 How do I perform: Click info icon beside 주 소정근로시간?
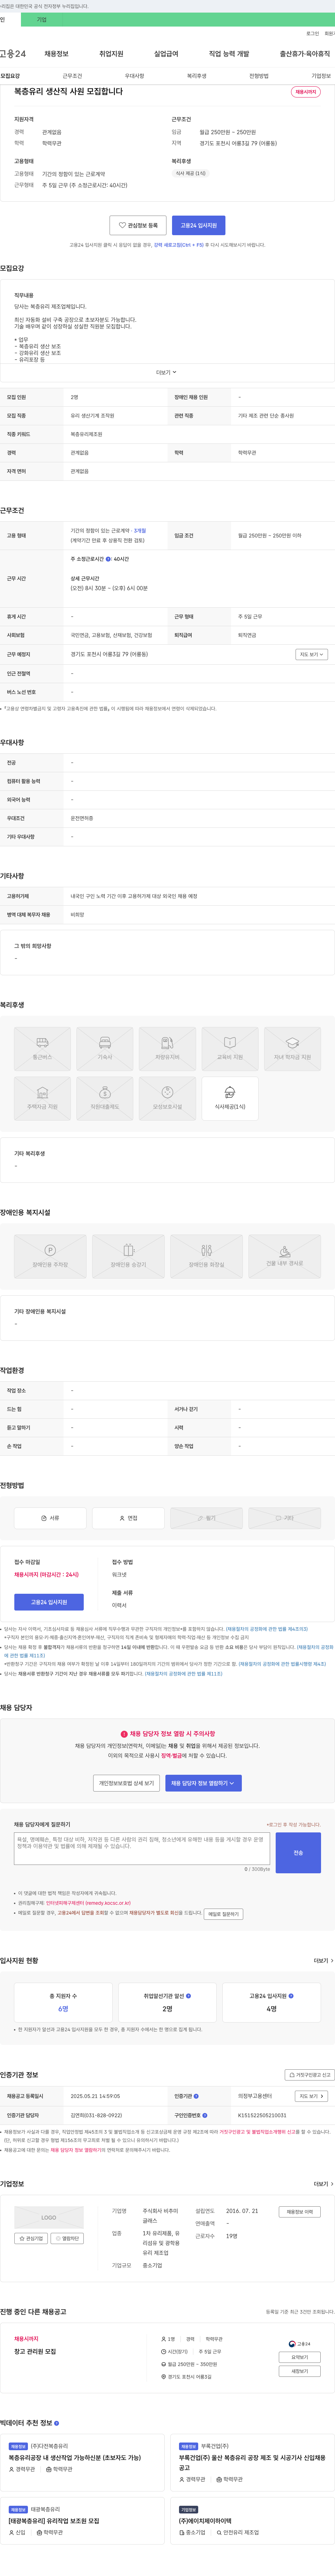pos(108,559)
